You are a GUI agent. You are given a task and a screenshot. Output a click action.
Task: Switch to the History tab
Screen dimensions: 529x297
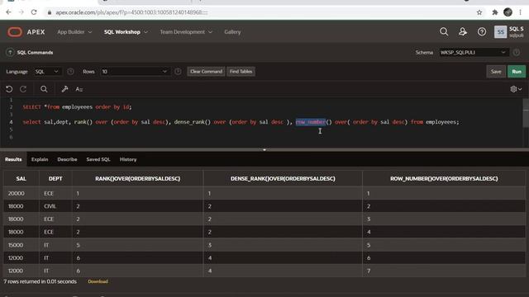point(128,159)
